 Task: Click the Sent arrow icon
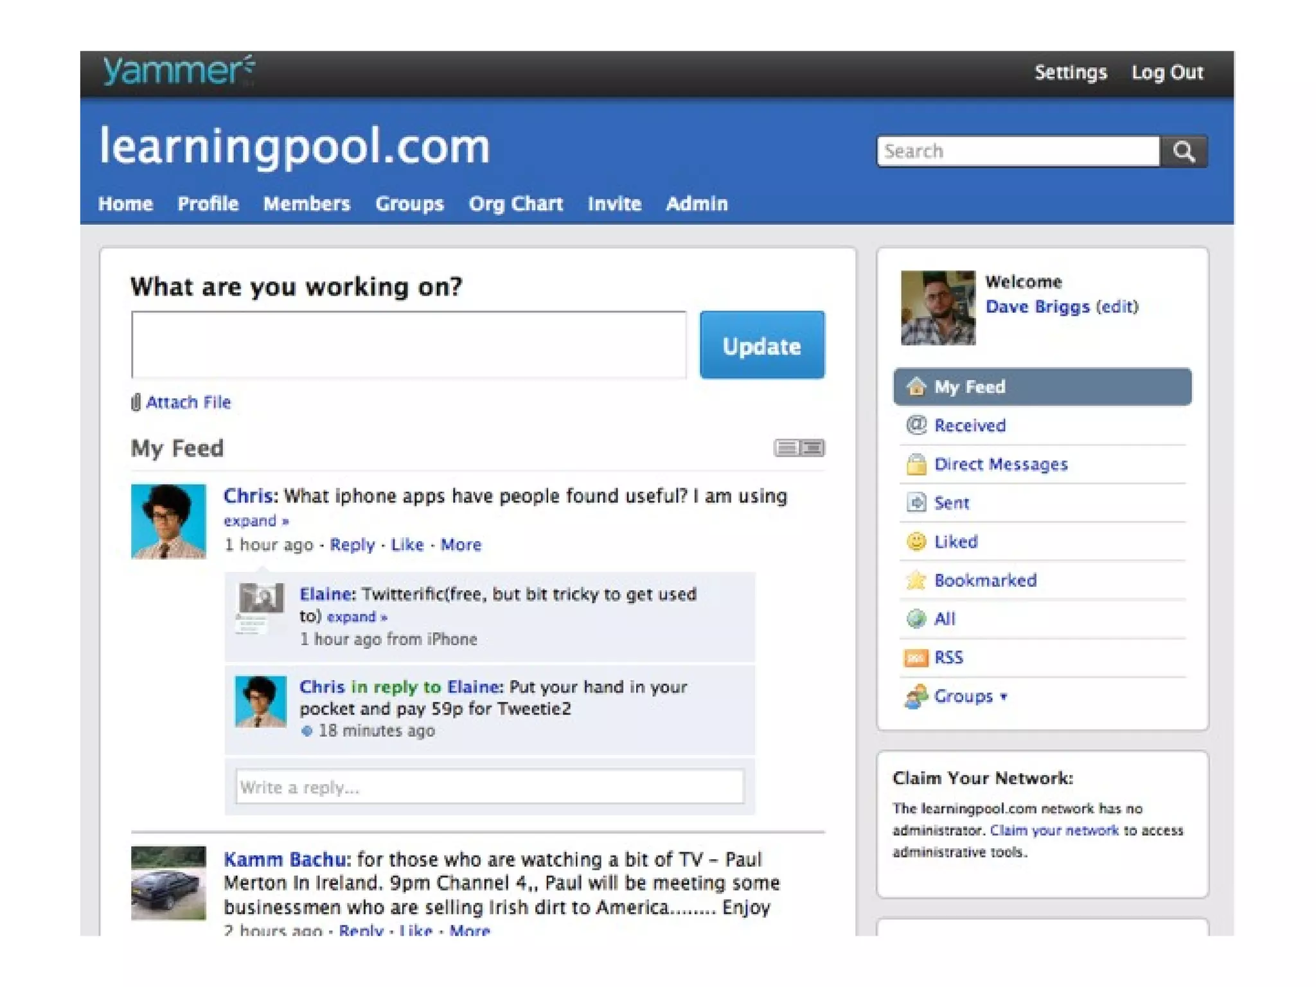click(916, 502)
